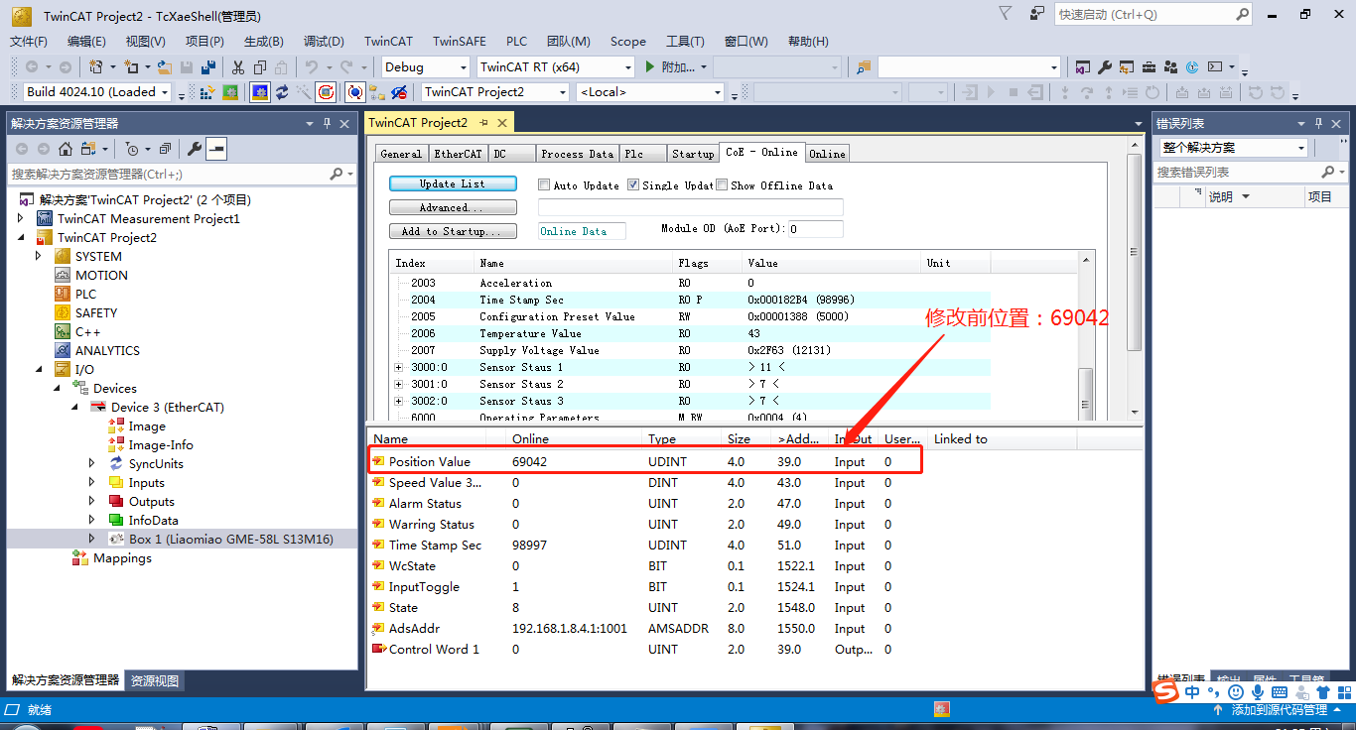Screen dimensions: 1356x730
Task: Click the wrench Properties icon in main toolbar
Action: 1105,67
